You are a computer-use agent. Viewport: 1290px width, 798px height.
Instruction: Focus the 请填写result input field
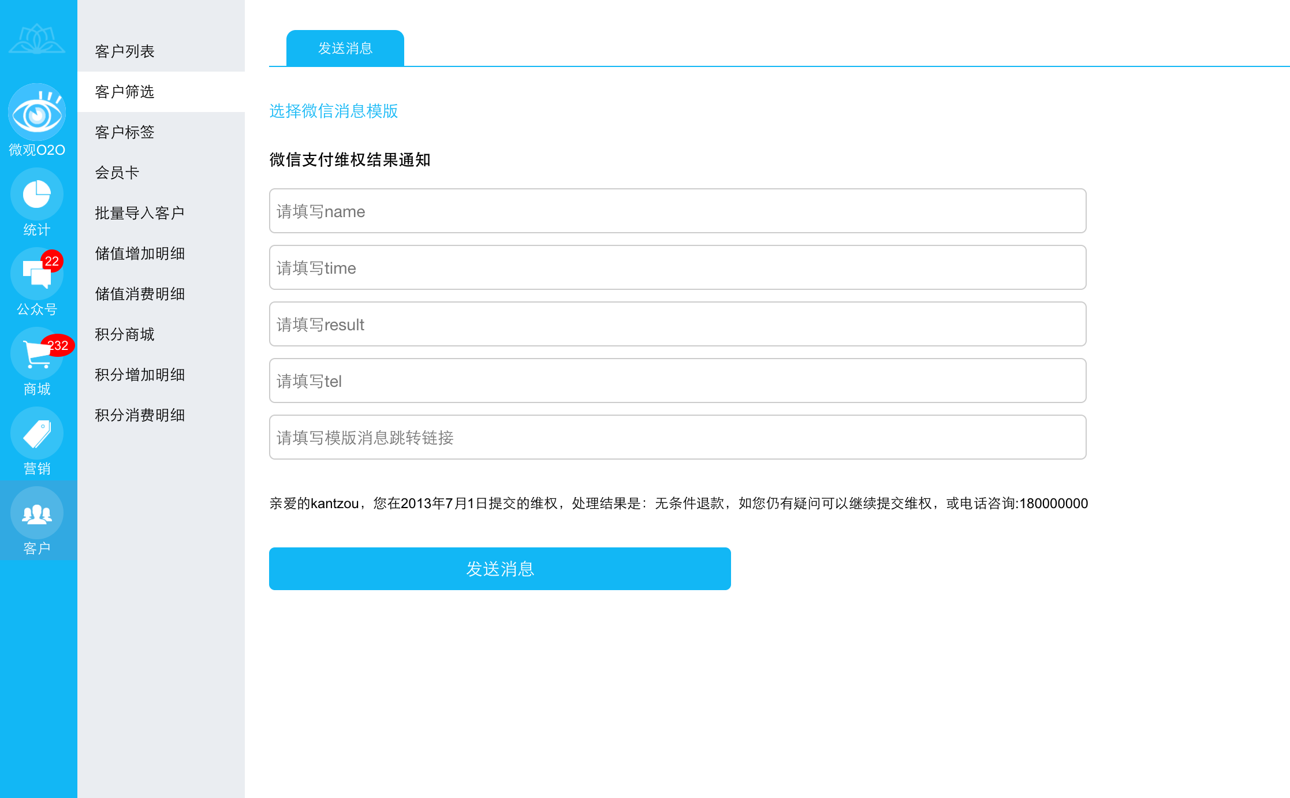point(678,324)
